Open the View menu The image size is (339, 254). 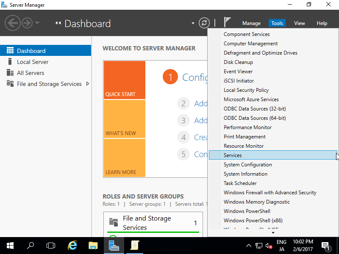point(300,23)
